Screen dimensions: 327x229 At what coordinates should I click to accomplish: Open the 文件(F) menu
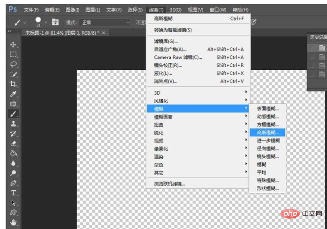click(x=31, y=10)
